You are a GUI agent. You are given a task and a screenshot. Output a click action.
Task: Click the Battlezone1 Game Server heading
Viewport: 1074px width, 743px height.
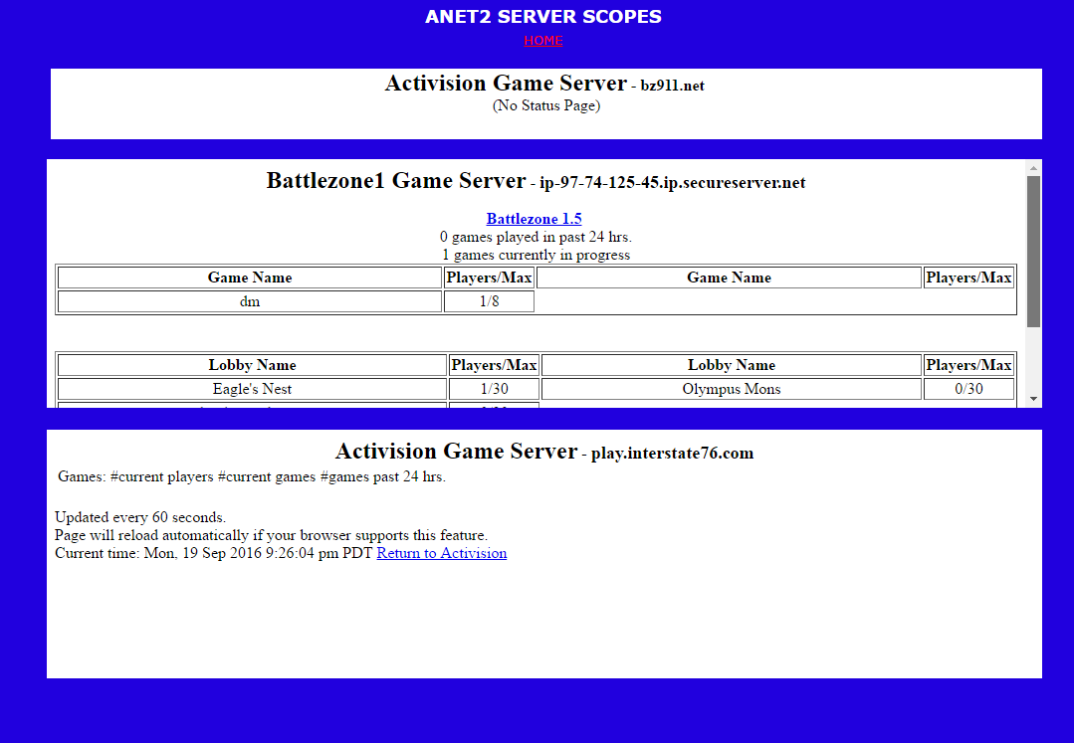pos(536,181)
